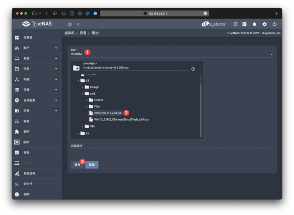The height and width of the screenshot is (215, 294).
Task: Click Dashboard grid icon in sidebar
Action: point(17,38)
